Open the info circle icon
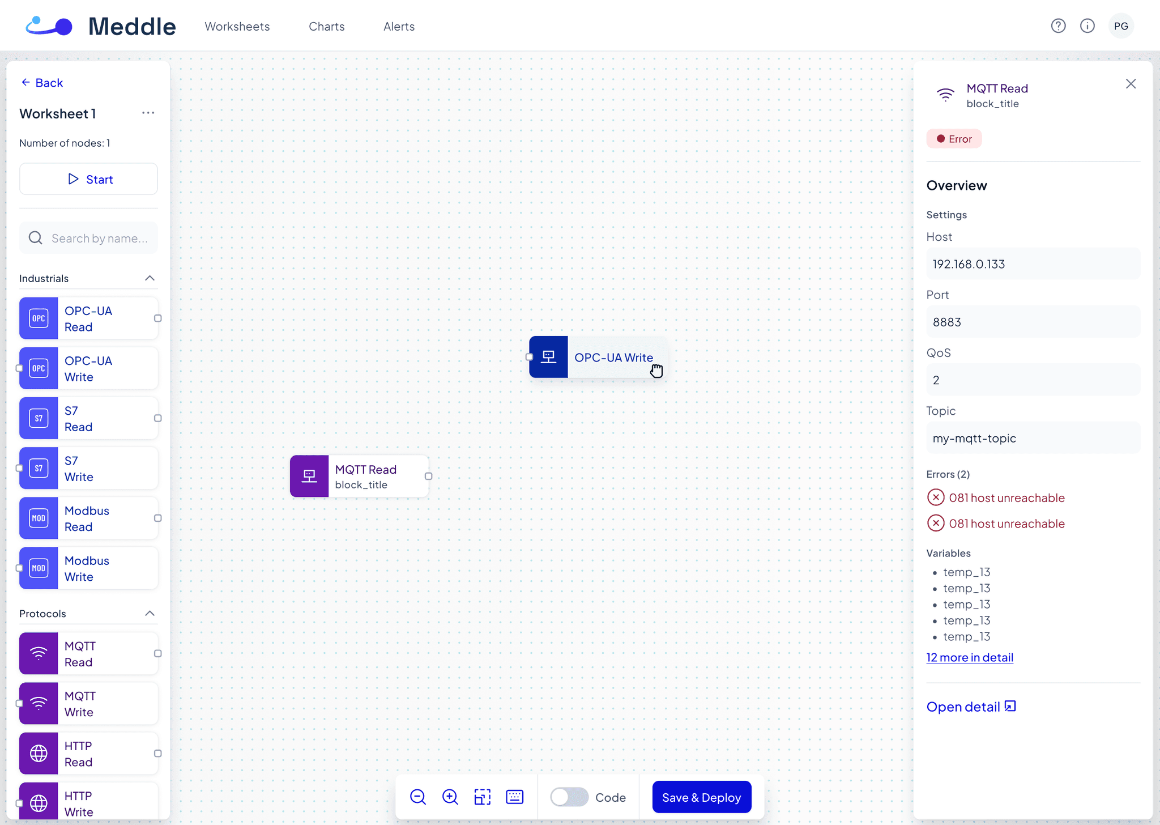1160x825 pixels. point(1087,26)
